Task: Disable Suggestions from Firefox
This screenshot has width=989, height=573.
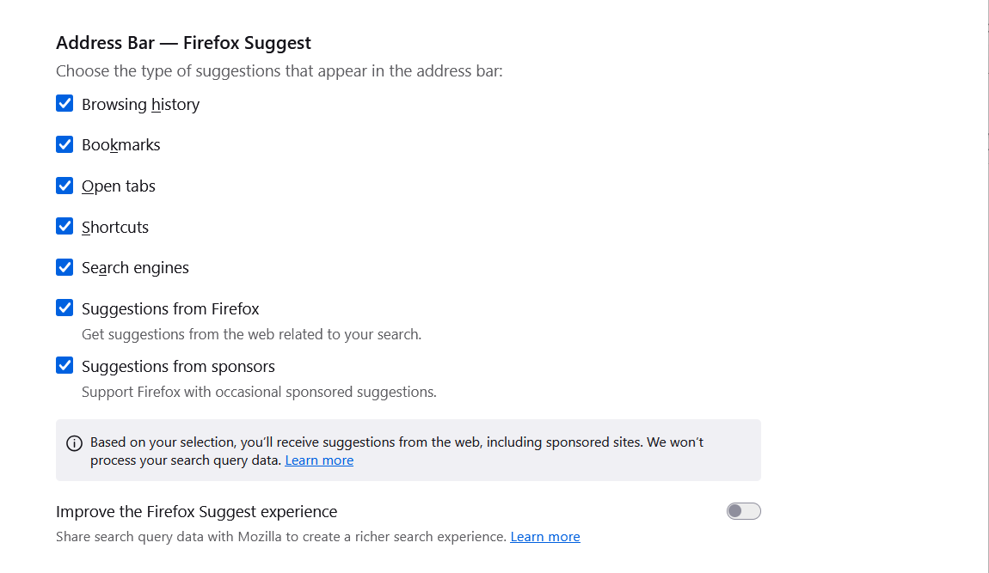Action: pos(64,308)
